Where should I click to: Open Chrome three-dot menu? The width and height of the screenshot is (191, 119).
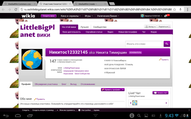(x=188, y=10)
